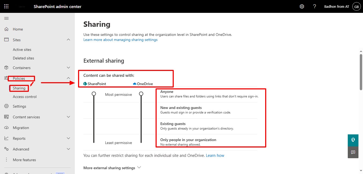Viewport: 363px width, 174px height.
Task: Open the GB account avatar
Action: click(x=357, y=6)
